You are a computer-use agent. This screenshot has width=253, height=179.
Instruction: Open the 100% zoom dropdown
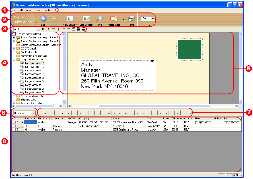click(152, 18)
